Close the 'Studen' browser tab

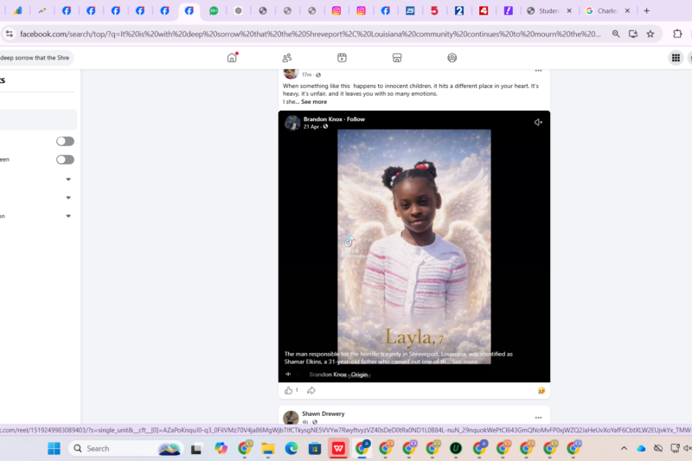[x=569, y=10]
